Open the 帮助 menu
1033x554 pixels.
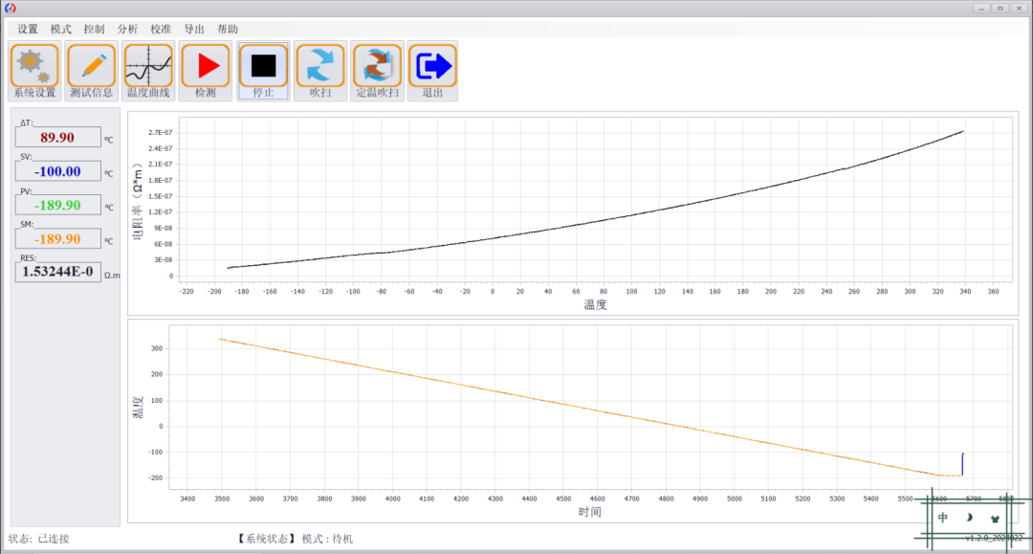coord(228,29)
